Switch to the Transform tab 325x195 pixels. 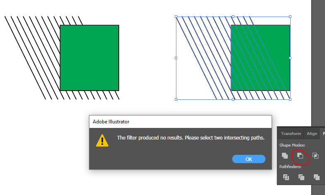pyautogui.click(x=291, y=133)
